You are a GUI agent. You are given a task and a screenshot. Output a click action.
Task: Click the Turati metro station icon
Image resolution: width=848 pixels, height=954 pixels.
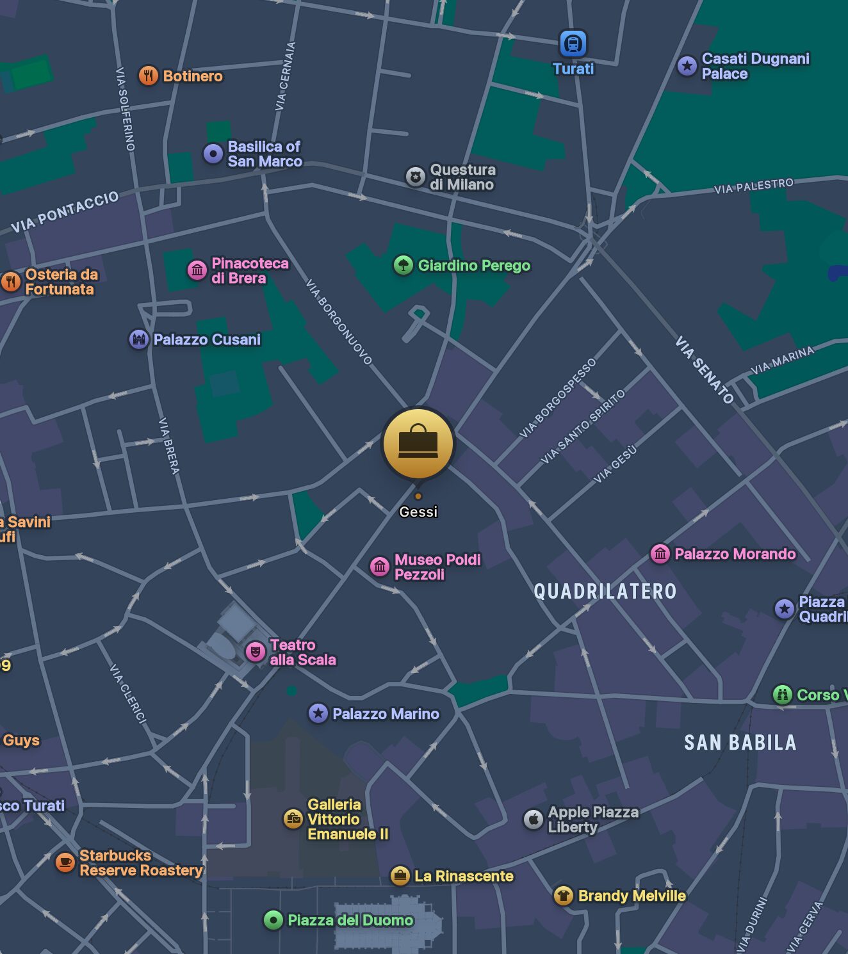573,42
